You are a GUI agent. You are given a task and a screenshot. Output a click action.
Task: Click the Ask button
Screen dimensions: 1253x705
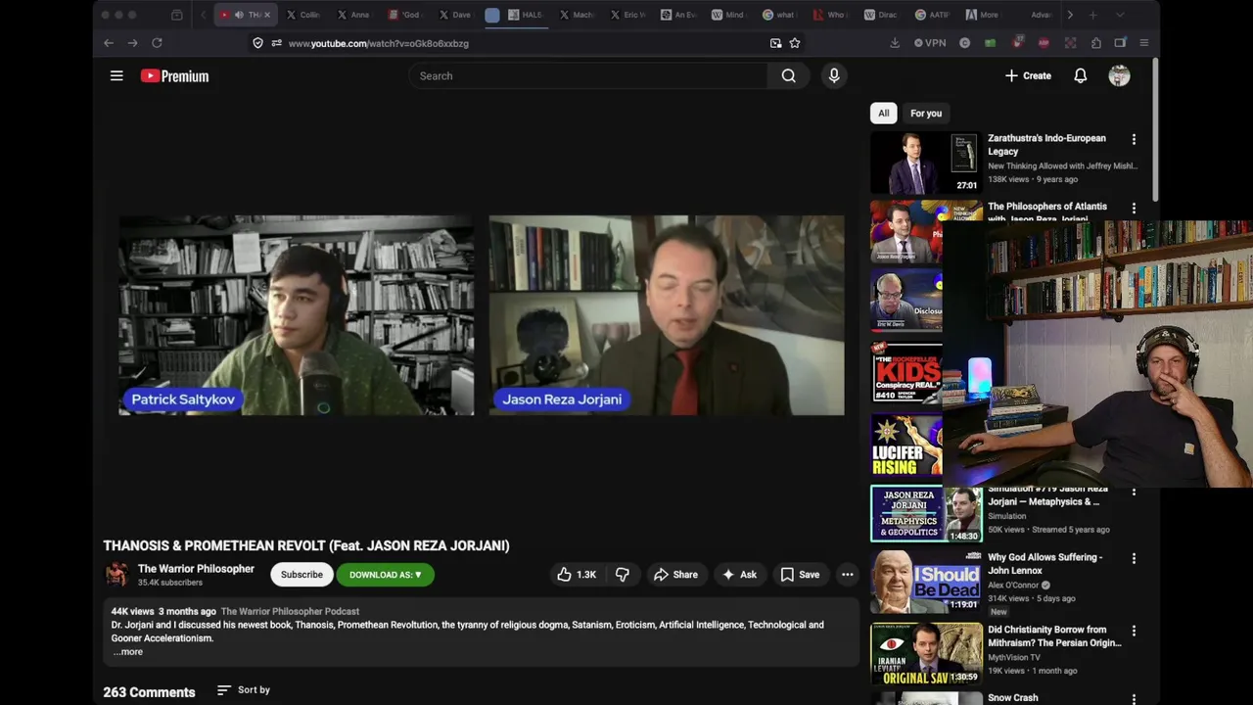[x=739, y=575]
